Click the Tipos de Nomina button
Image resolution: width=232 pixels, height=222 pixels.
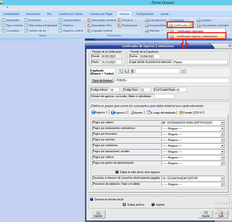pos(102,81)
